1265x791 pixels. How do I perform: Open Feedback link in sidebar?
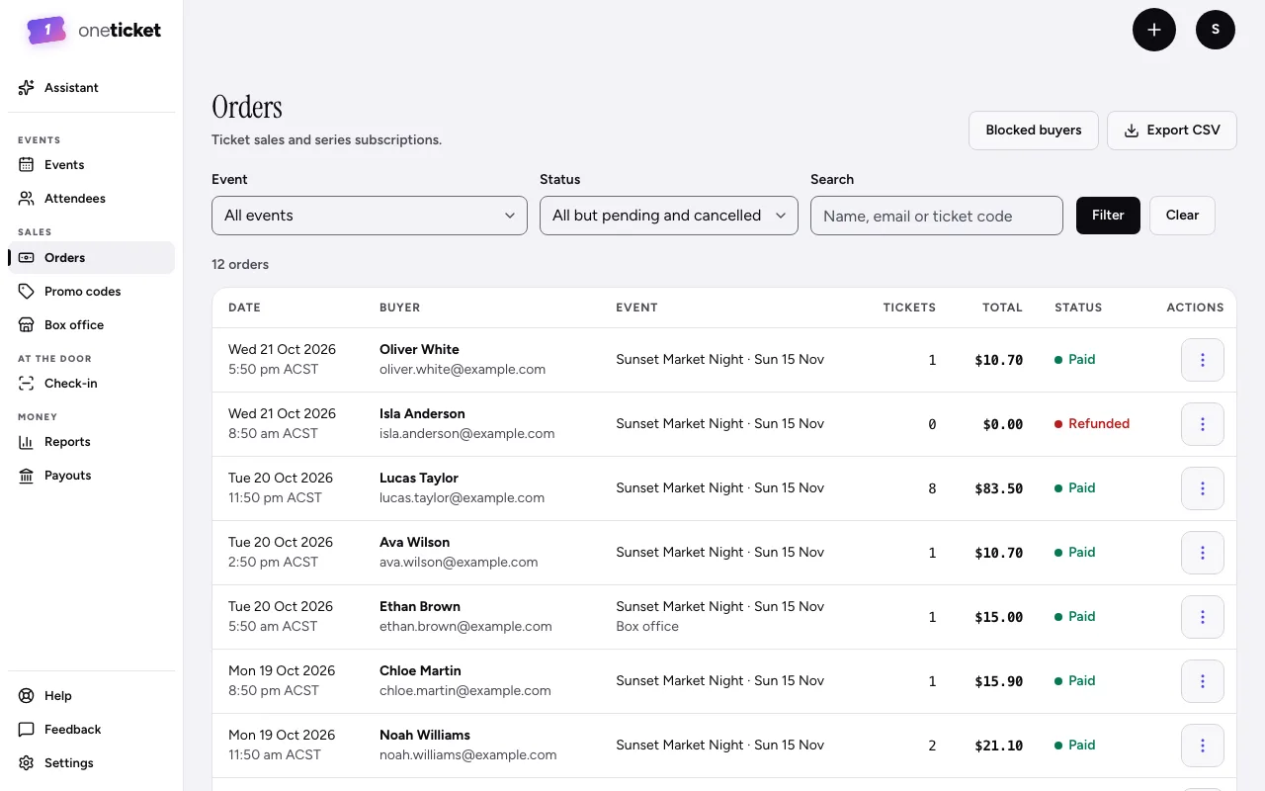91,730
